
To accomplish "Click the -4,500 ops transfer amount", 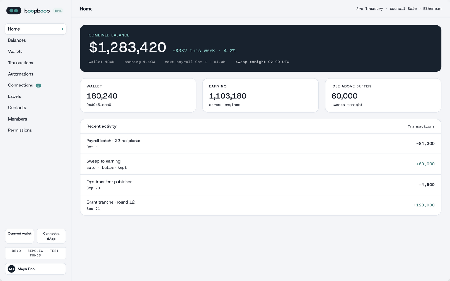I will coord(427,185).
